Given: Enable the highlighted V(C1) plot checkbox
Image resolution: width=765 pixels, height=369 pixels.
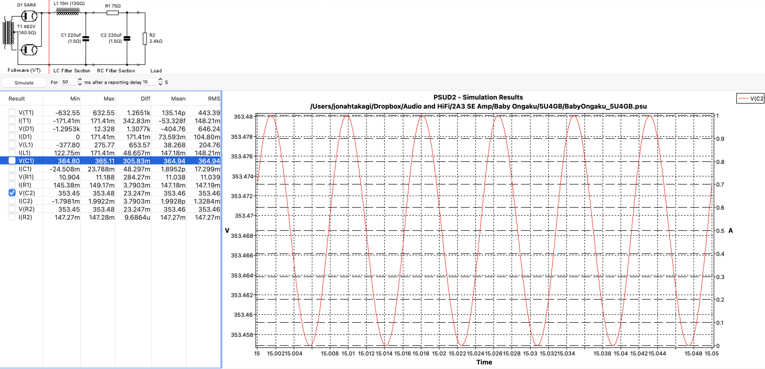Looking at the screenshot, I should [x=12, y=160].
